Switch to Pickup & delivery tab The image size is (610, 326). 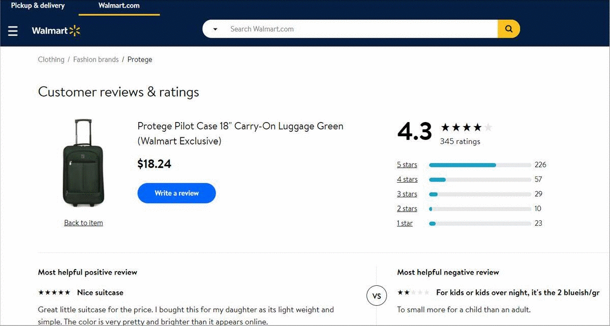click(x=38, y=6)
